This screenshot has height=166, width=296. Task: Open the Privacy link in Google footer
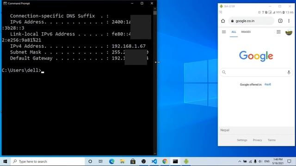pyautogui.click(x=257, y=140)
